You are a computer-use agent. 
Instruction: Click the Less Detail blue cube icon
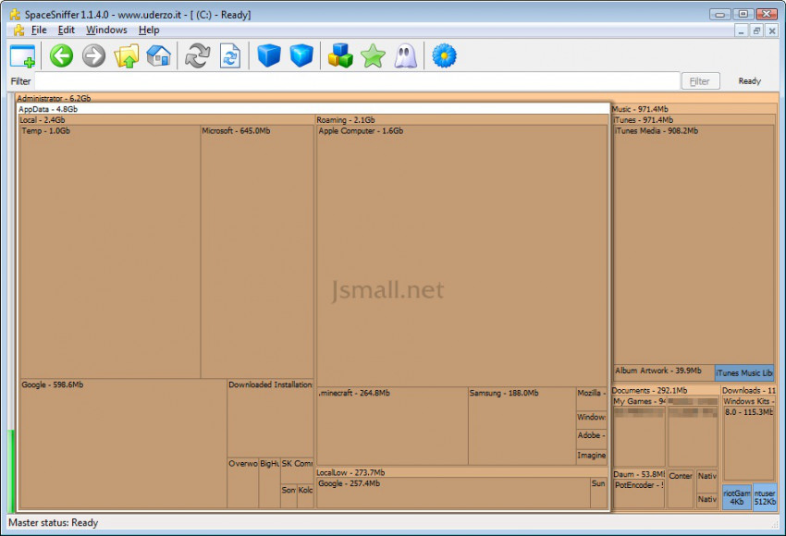tap(269, 56)
